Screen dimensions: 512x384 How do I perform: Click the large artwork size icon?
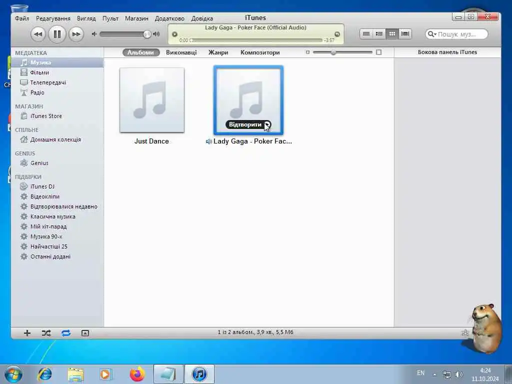tap(379, 52)
